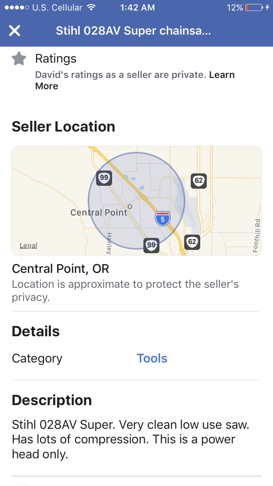Tap the lower Route 62 shield

click(x=192, y=242)
